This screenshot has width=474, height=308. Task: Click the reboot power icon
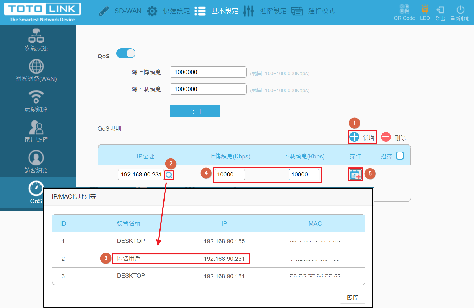pyautogui.click(x=460, y=10)
